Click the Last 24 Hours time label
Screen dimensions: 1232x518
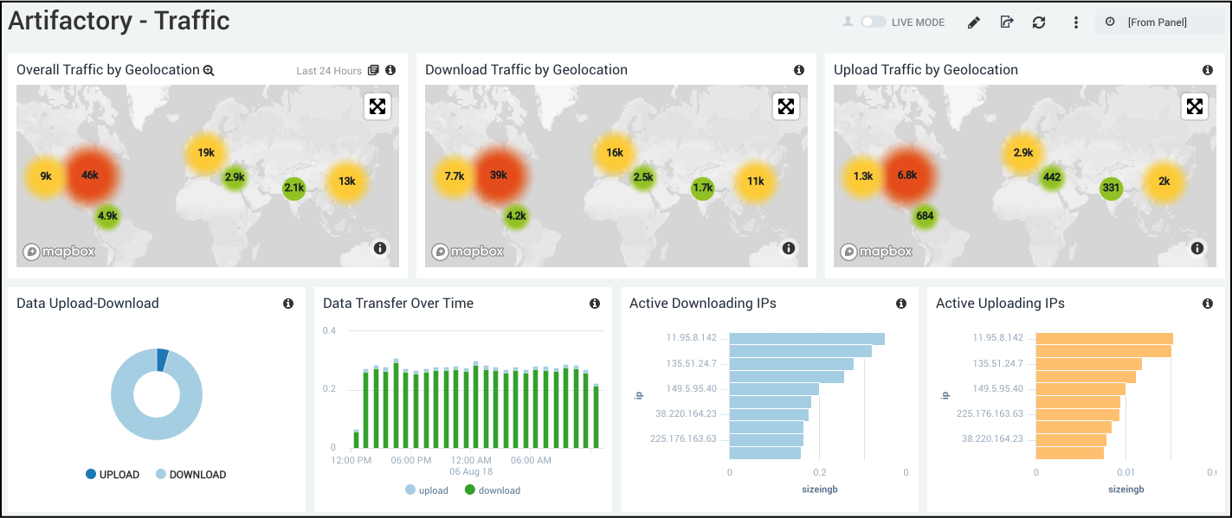pyautogui.click(x=328, y=71)
